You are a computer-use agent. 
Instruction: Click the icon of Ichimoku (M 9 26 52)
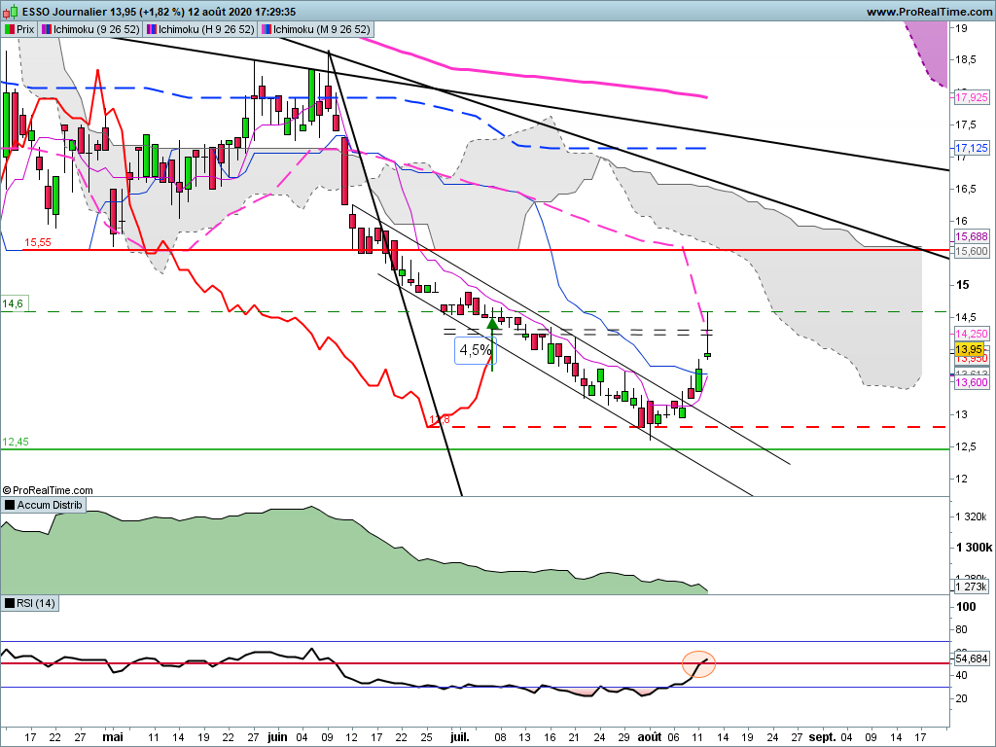pyautogui.click(x=267, y=29)
